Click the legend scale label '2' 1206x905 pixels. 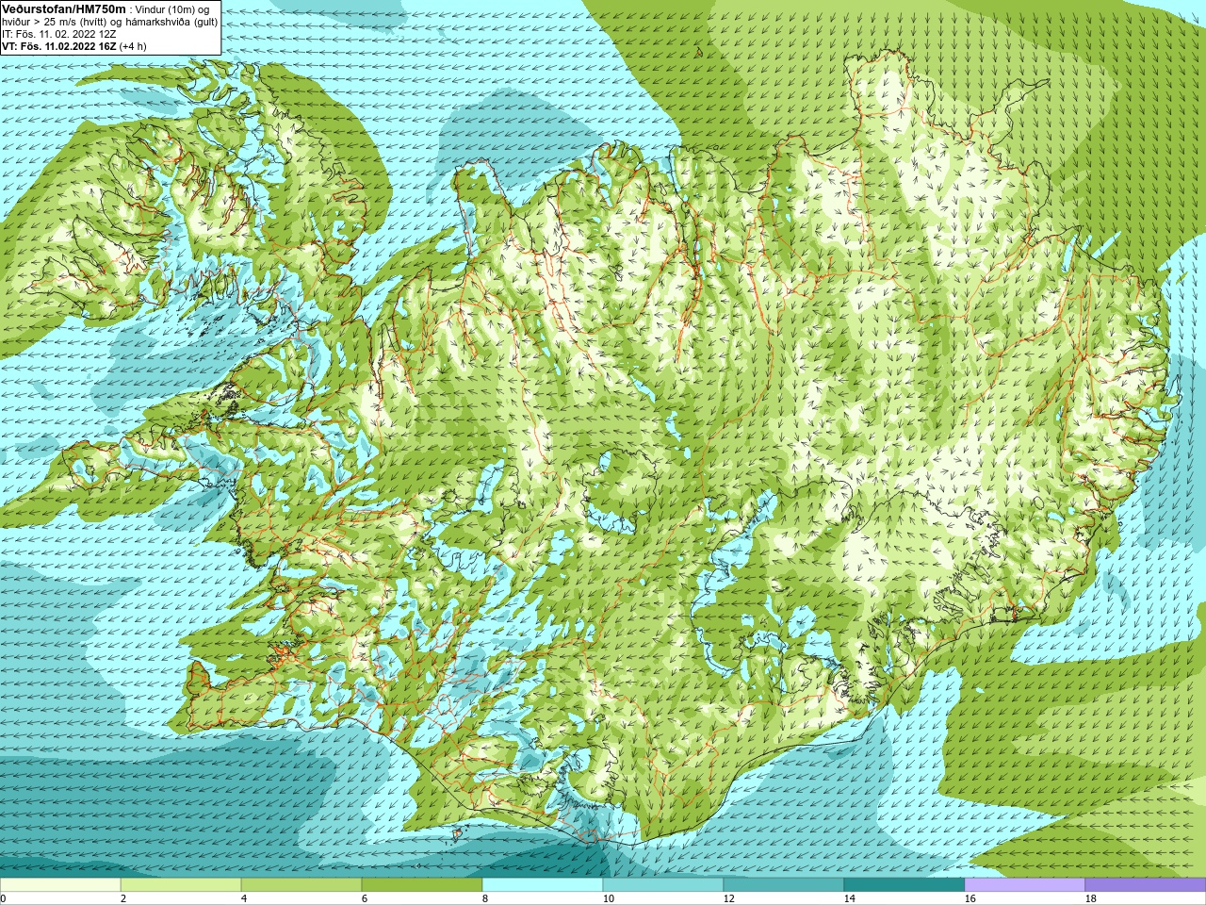point(123,898)
